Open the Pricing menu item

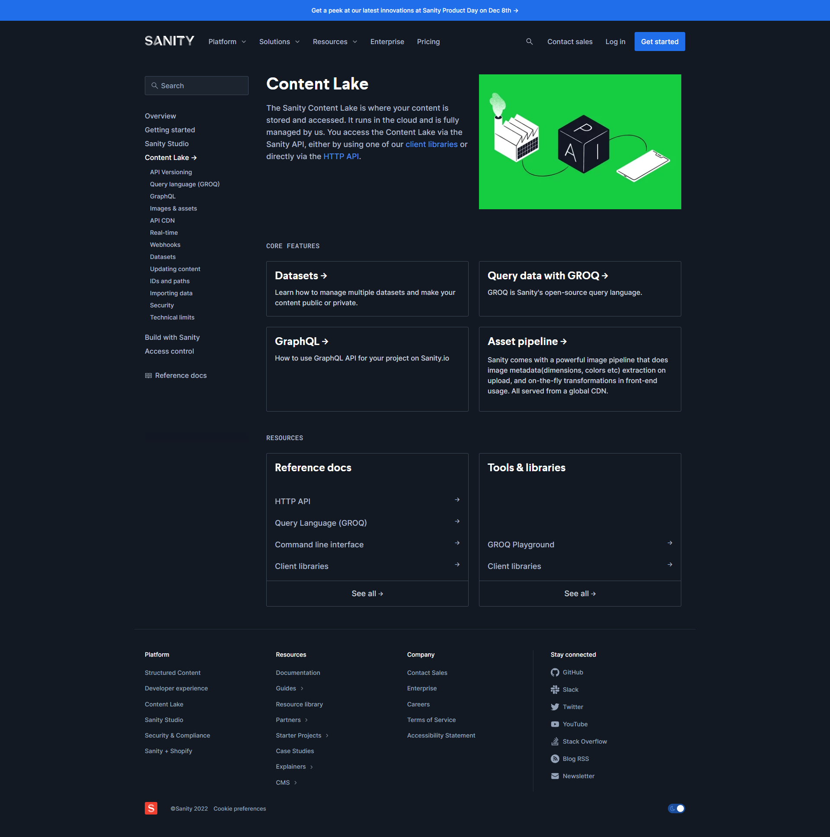pos(428,42)
